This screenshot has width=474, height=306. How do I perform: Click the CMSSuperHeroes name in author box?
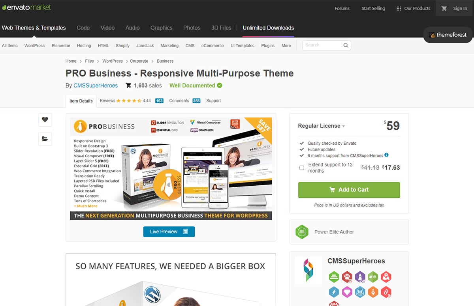click(x=356, y=261)
